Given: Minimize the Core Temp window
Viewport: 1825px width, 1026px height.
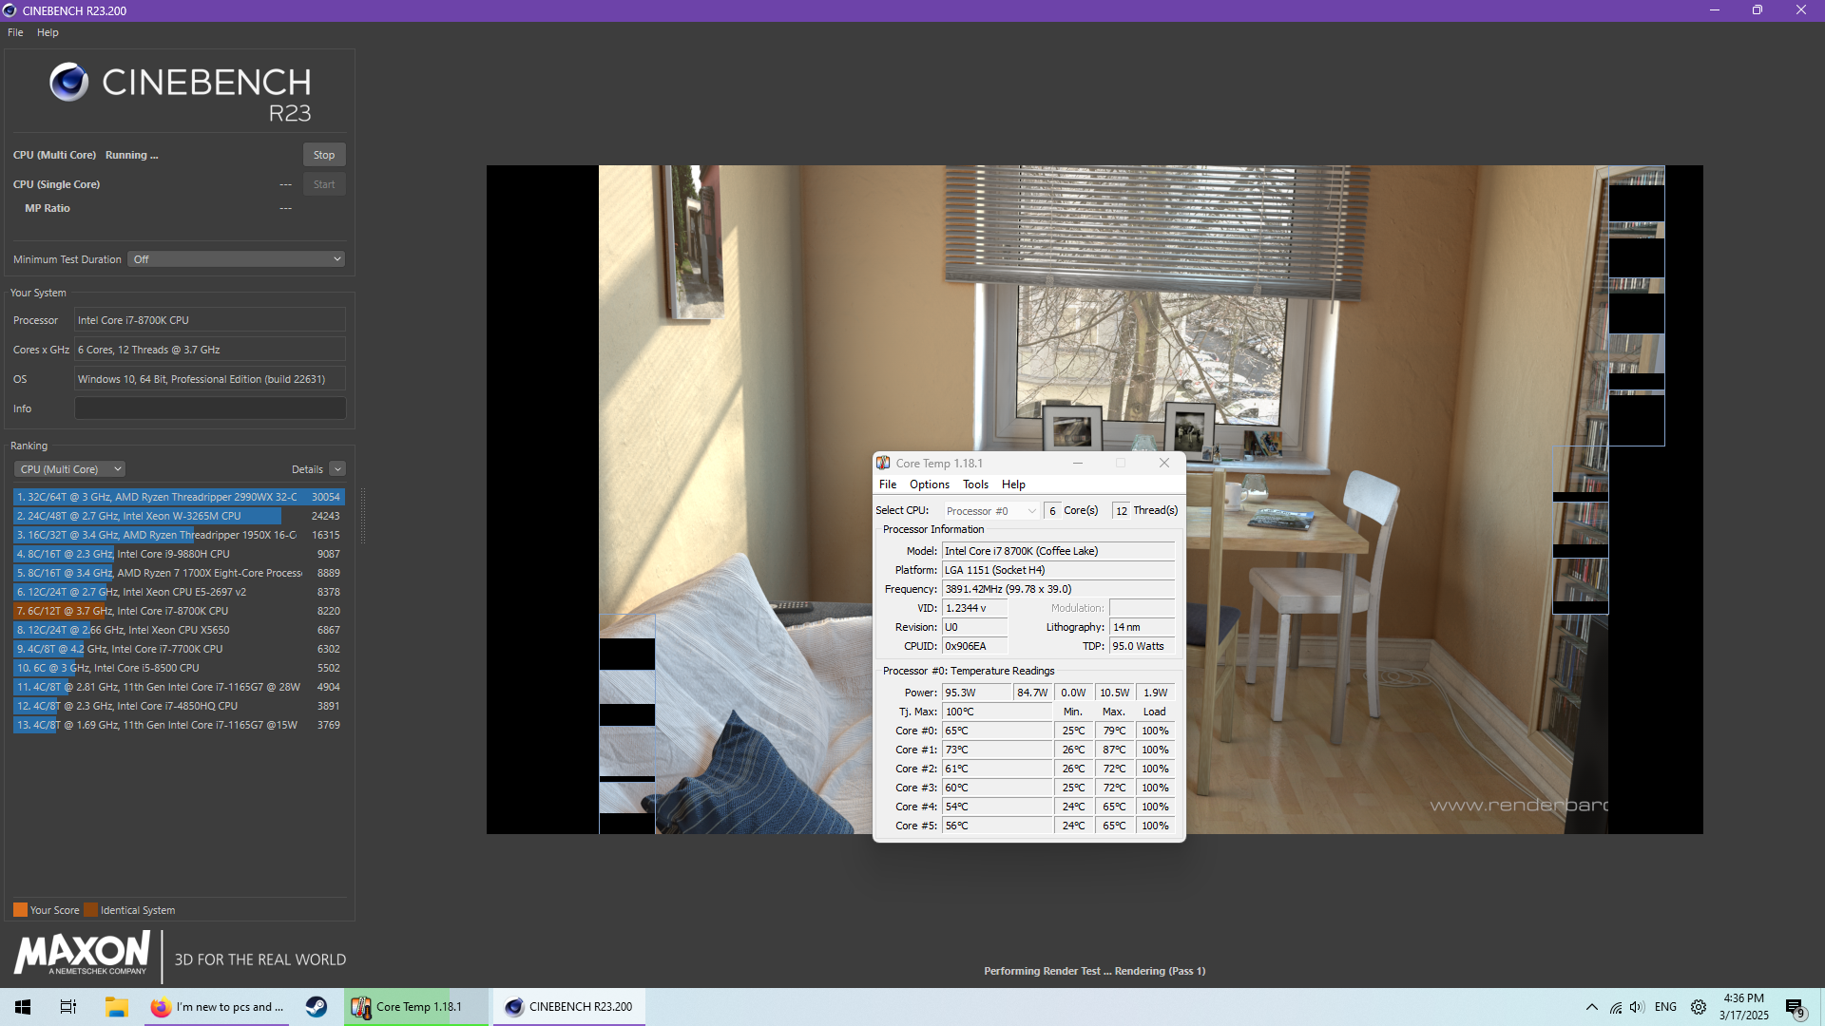Looking at the screenshot, I should coord(1078,463).
